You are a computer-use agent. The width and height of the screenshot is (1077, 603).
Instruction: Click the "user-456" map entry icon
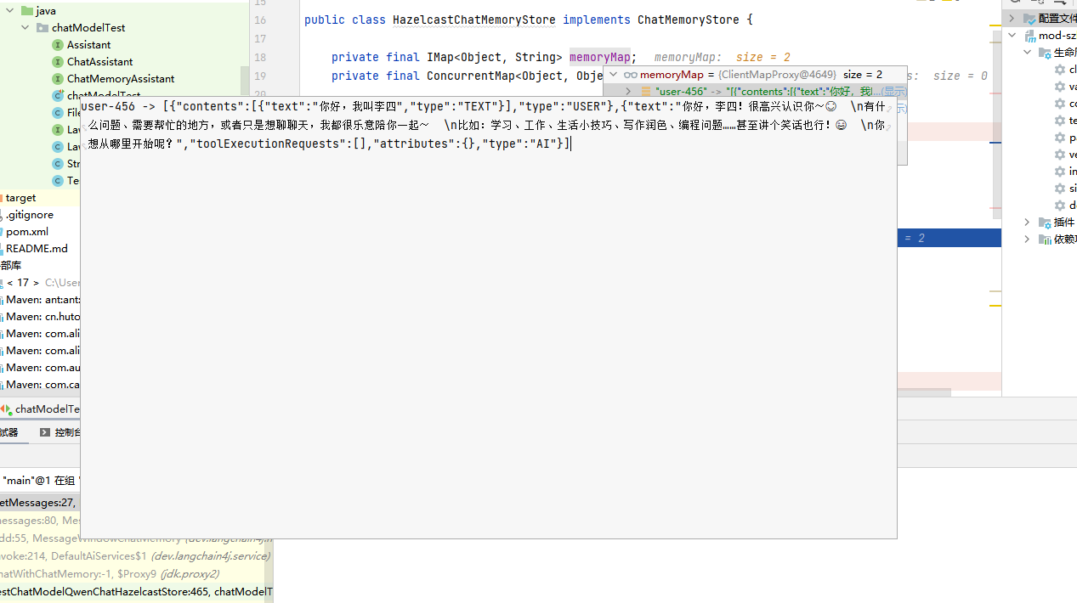646,92
